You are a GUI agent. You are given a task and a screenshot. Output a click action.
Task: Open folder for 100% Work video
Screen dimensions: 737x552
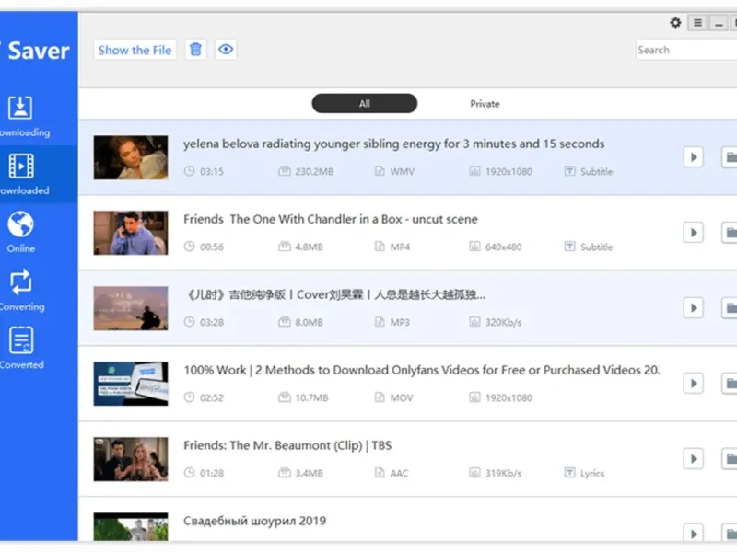click(730, 384)
